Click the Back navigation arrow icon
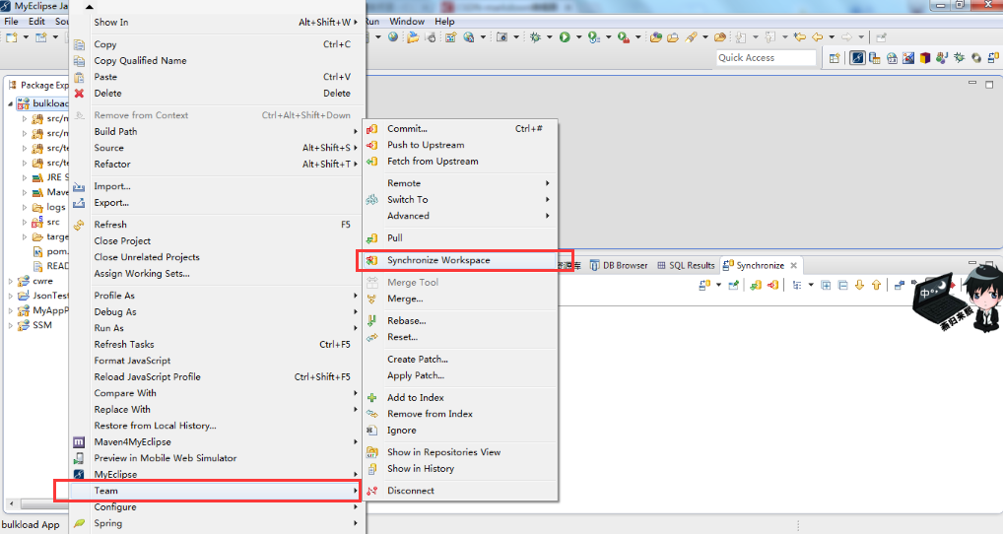 [x=817, y=37]
